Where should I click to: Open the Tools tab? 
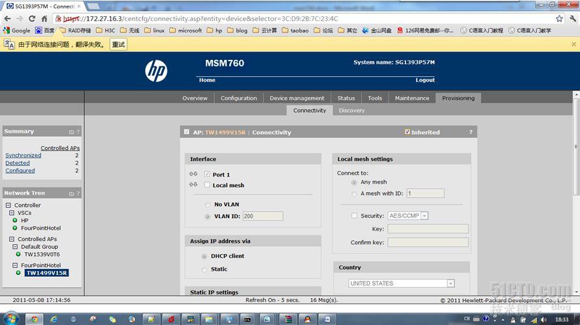pyautogui.click(x=375, y=98)
